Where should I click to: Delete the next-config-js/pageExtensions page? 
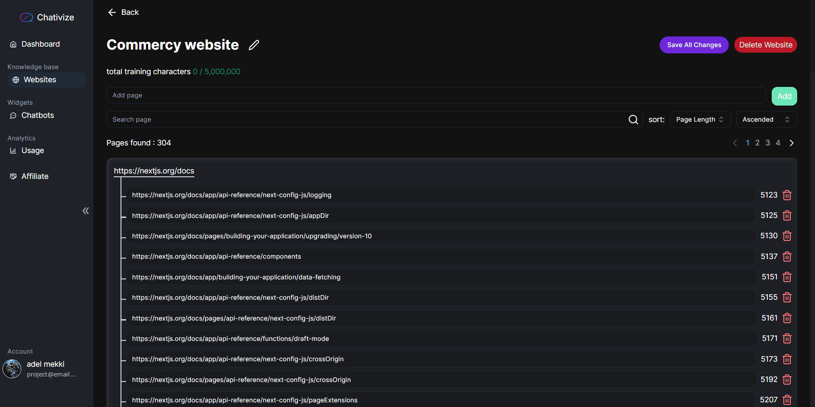point(787,400)
